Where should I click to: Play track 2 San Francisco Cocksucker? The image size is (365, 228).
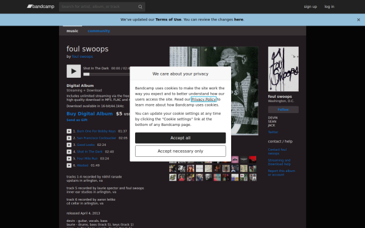pos(69,138)
